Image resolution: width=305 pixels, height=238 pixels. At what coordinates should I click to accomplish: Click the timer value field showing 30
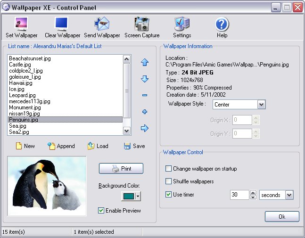click(x=239, y=195)
